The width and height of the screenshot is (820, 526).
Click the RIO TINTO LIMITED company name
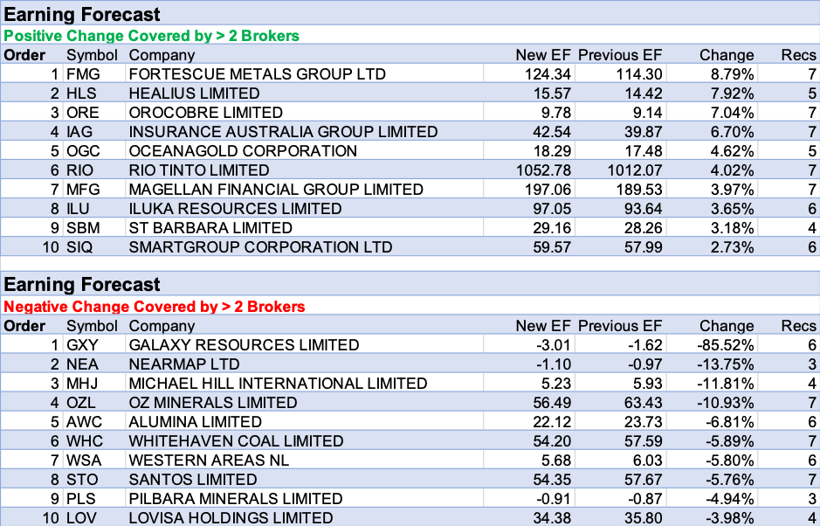pos(199,170)
